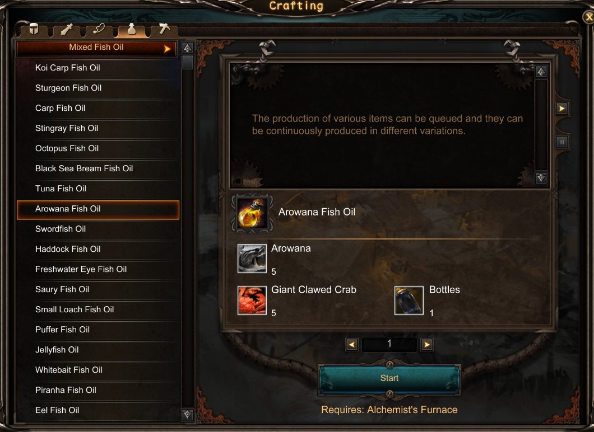The width and height of the screenshot is (594, 432).
Task: Click the Bottles ingredient icon
Action: (x=409, y=300)
